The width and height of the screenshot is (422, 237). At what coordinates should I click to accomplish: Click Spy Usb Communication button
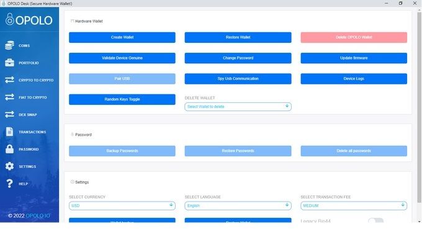click(x=238, y=79)
